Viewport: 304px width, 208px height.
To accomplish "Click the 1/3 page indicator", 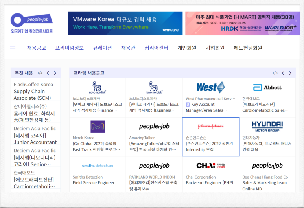I will click(x=275, y=73).
